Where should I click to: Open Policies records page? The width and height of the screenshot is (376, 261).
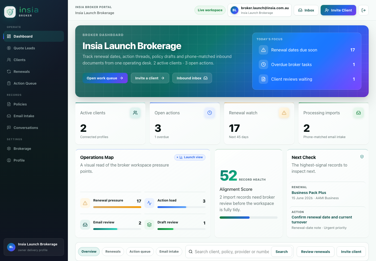[x=34, y=104]
